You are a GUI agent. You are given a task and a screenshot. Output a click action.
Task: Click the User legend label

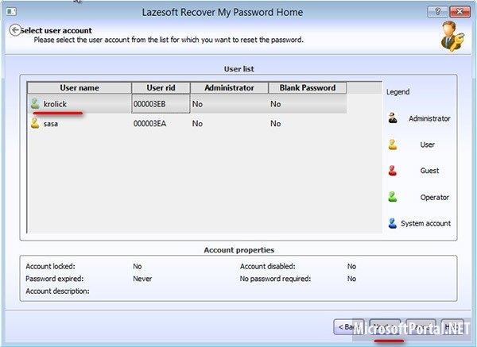(428, 145)
